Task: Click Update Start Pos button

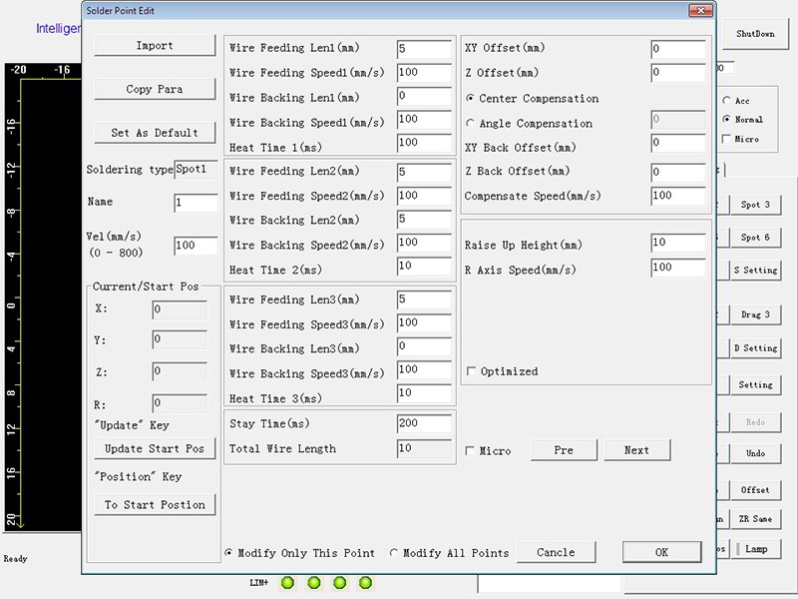Action: point(155,448)
